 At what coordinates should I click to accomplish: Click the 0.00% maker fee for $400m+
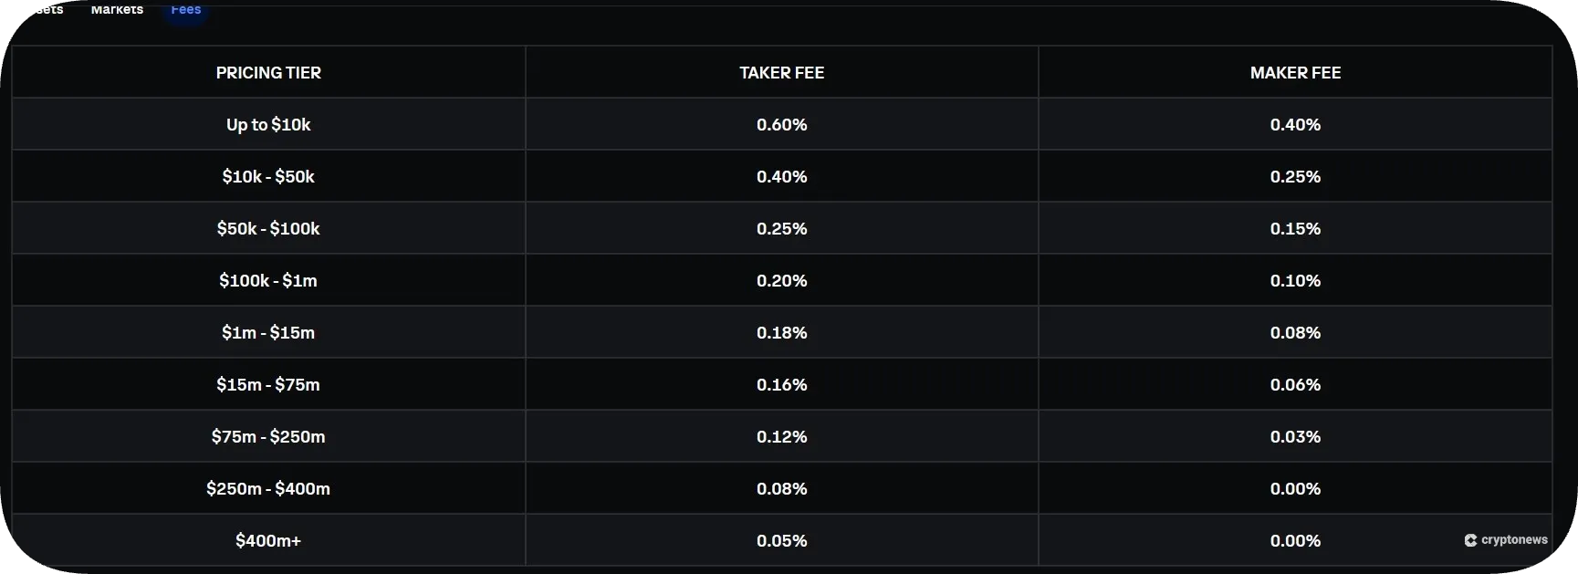[x=1295, y=540]
